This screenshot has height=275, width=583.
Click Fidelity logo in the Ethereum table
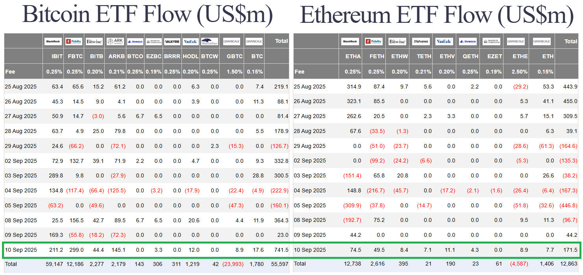(x=374, y=41)
